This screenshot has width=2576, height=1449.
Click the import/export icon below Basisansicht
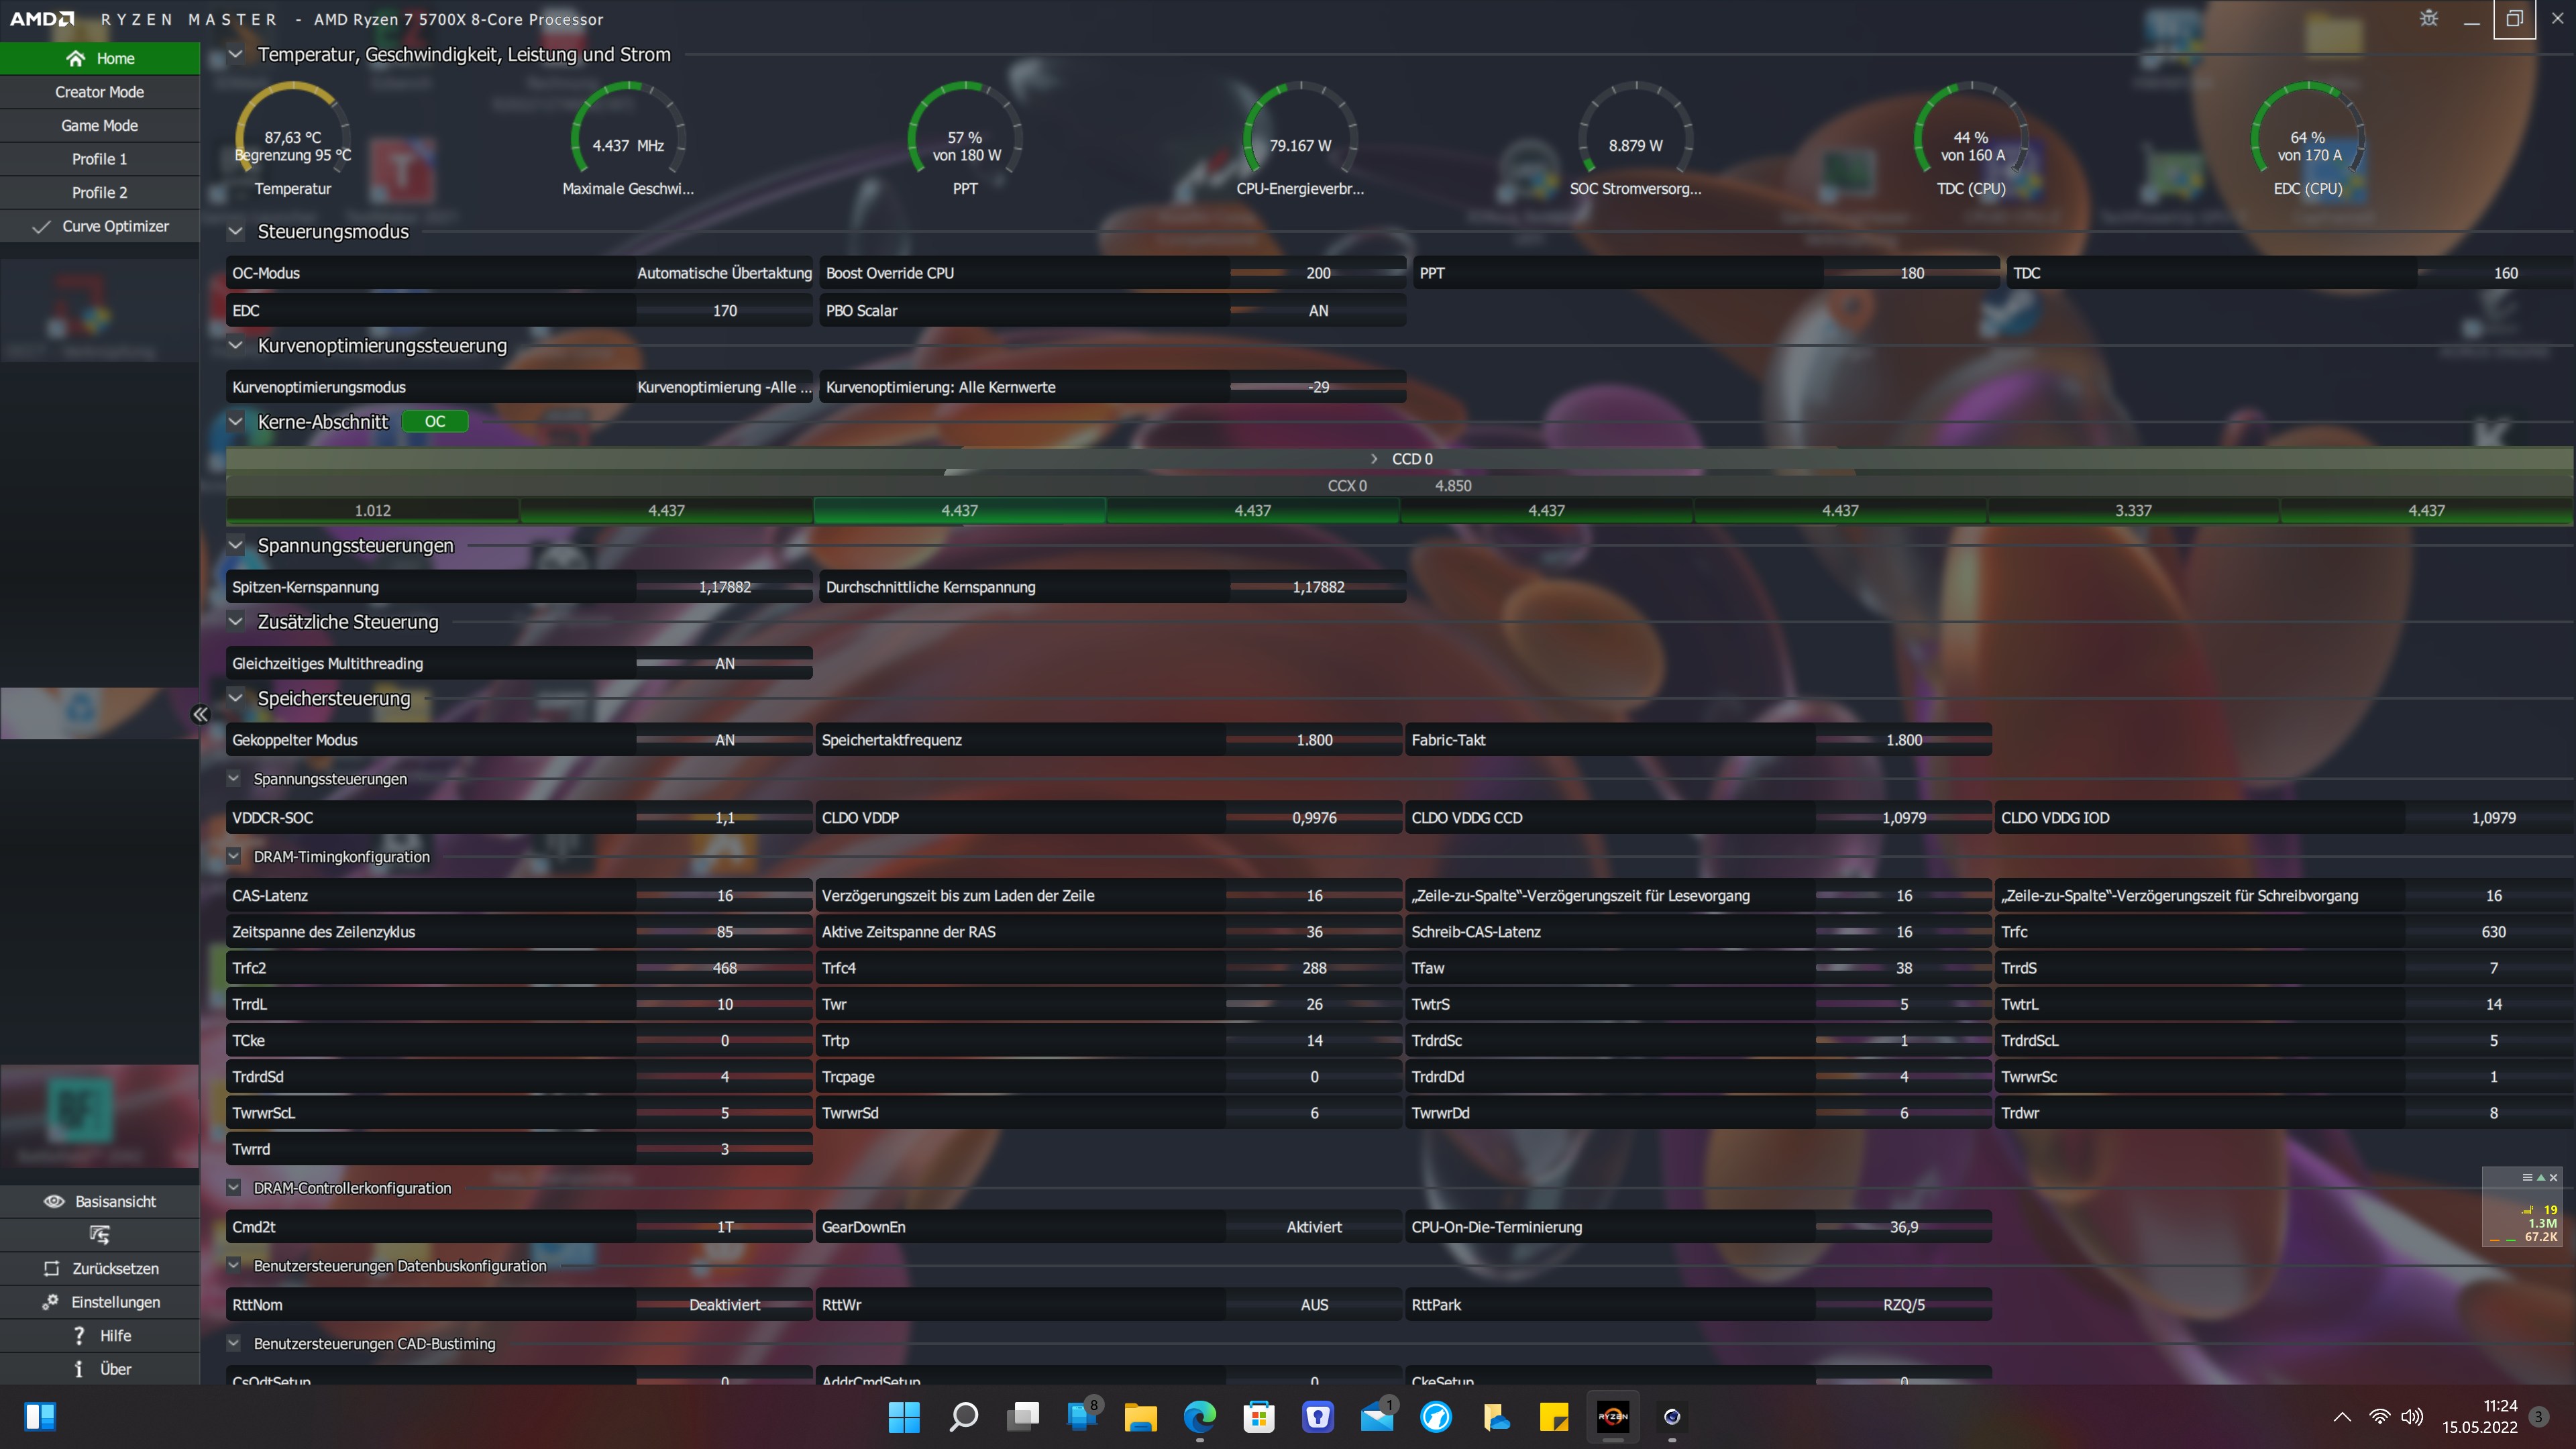pyautogui.click(x=99, y=1235)
